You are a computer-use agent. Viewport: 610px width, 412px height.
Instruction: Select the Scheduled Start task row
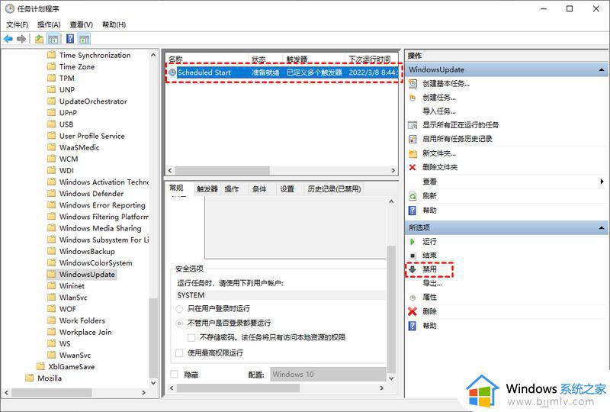[x=282, y=72]
